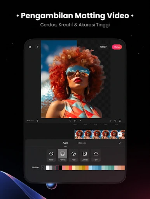Open the help question mark icon
150x199 pixels.
(38, 47)
